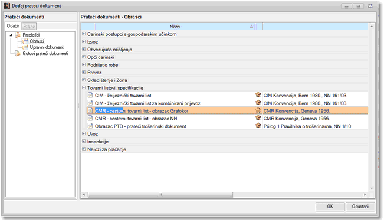Cancel using the Odustani button
This screenshot has height=222, width=384.
(x=360, y=207)
